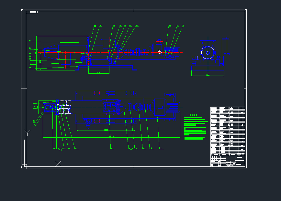Click the UCS Y-axis origin icon
The width and height of the screenshot is (281, 201).
click(x=28, y=132)
